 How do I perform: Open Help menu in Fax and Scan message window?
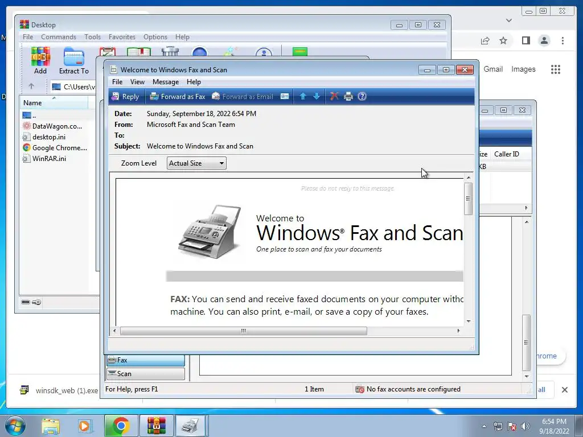tap(194, 82)
